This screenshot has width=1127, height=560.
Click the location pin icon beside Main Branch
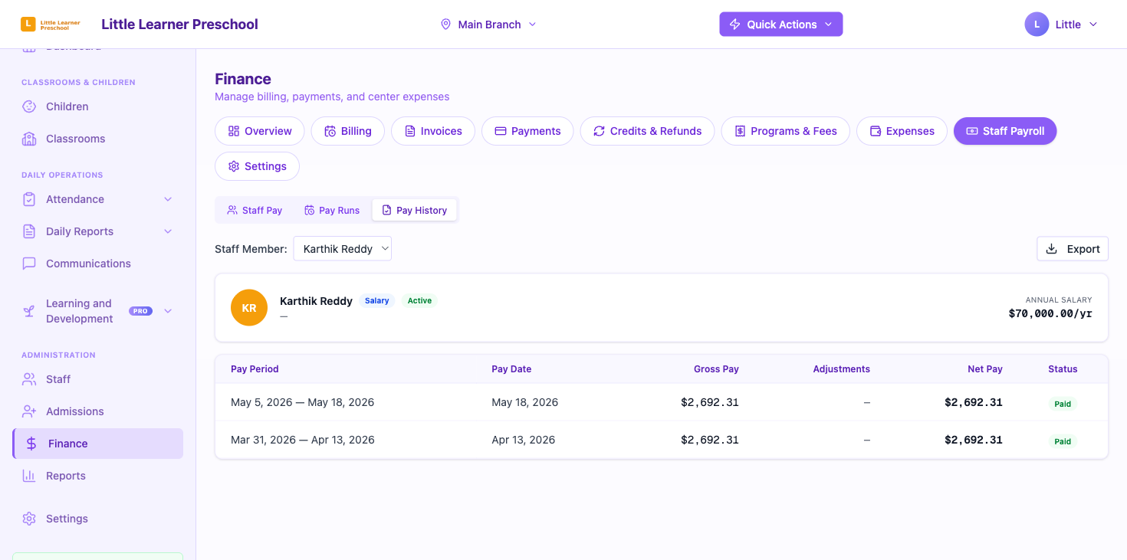click(445, 25)
